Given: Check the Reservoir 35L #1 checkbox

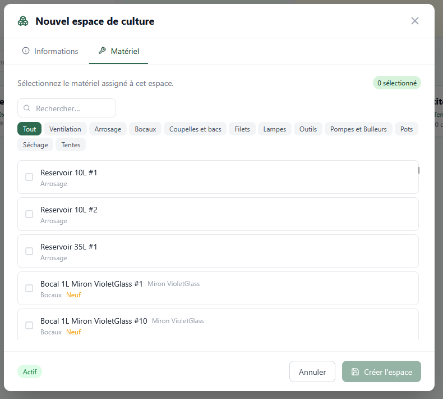Looking at the screenshot, I should [x=29, y=251].
